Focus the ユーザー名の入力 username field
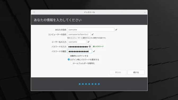Screen dimensions: 178x100 (x=77, y=42)
